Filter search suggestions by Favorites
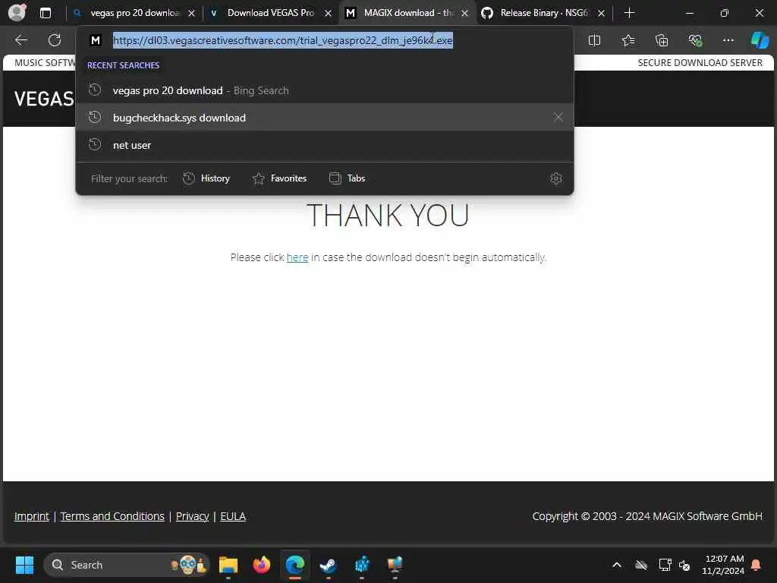Image resolution: width=777 pixels, height=583 pixels. click(x=279, y=178)
